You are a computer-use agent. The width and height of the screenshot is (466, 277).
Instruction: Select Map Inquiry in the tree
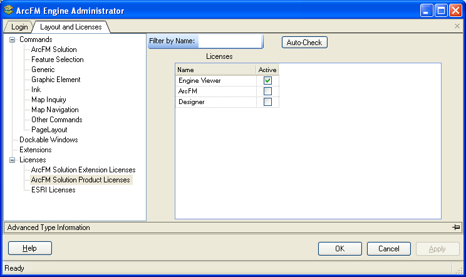point(49,100)
